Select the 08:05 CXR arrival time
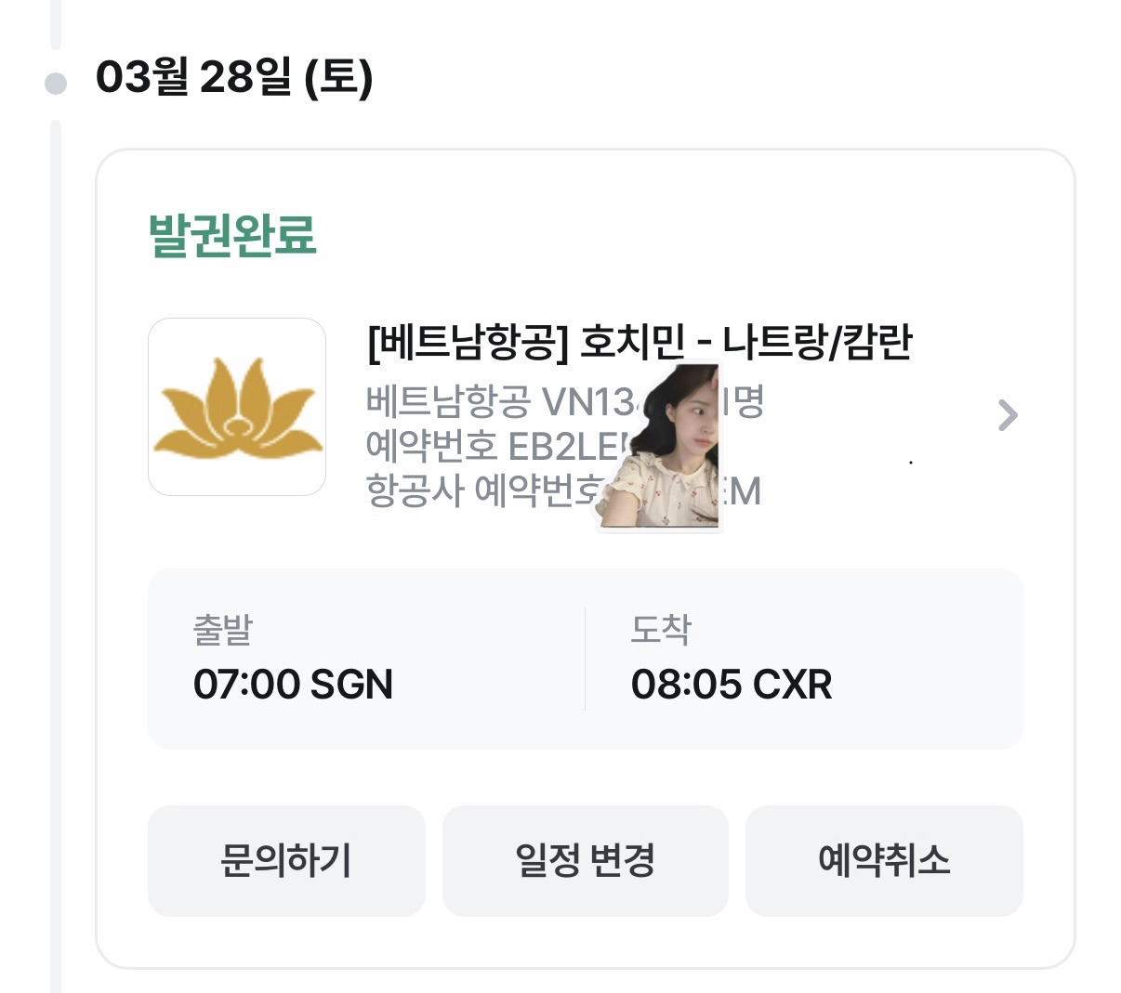1121x993 pixels. click(x=731, y=685)
